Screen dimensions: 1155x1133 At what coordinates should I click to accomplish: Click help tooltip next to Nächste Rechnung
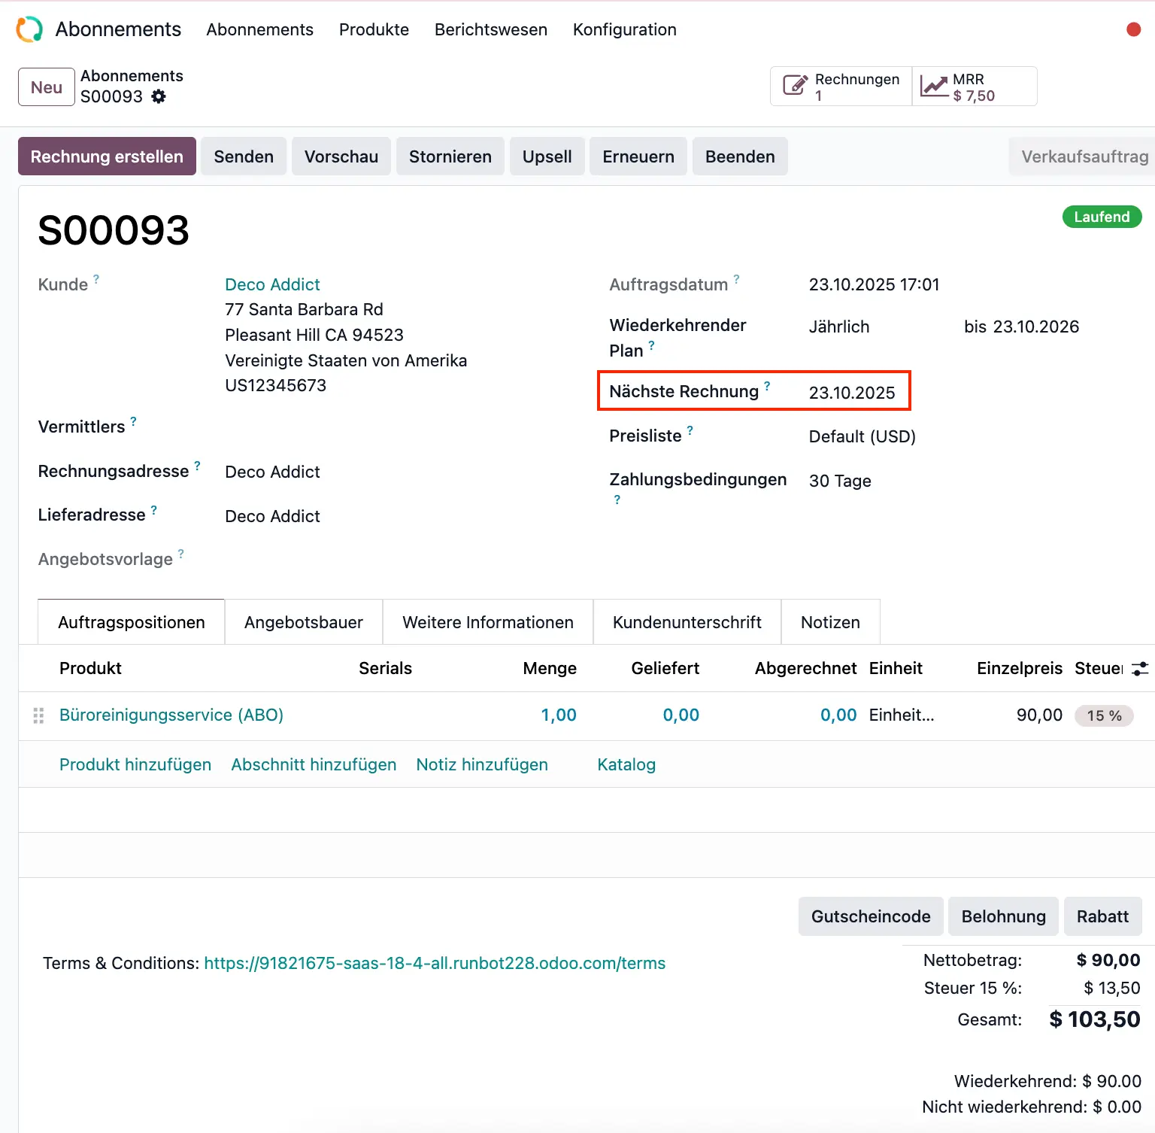[x=767, y=386]
